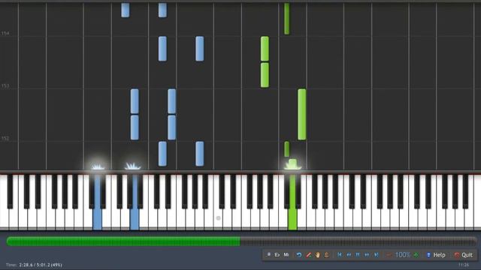
Task: Click the 'Mi' toolbar button
Action: [x=286, y=255]
